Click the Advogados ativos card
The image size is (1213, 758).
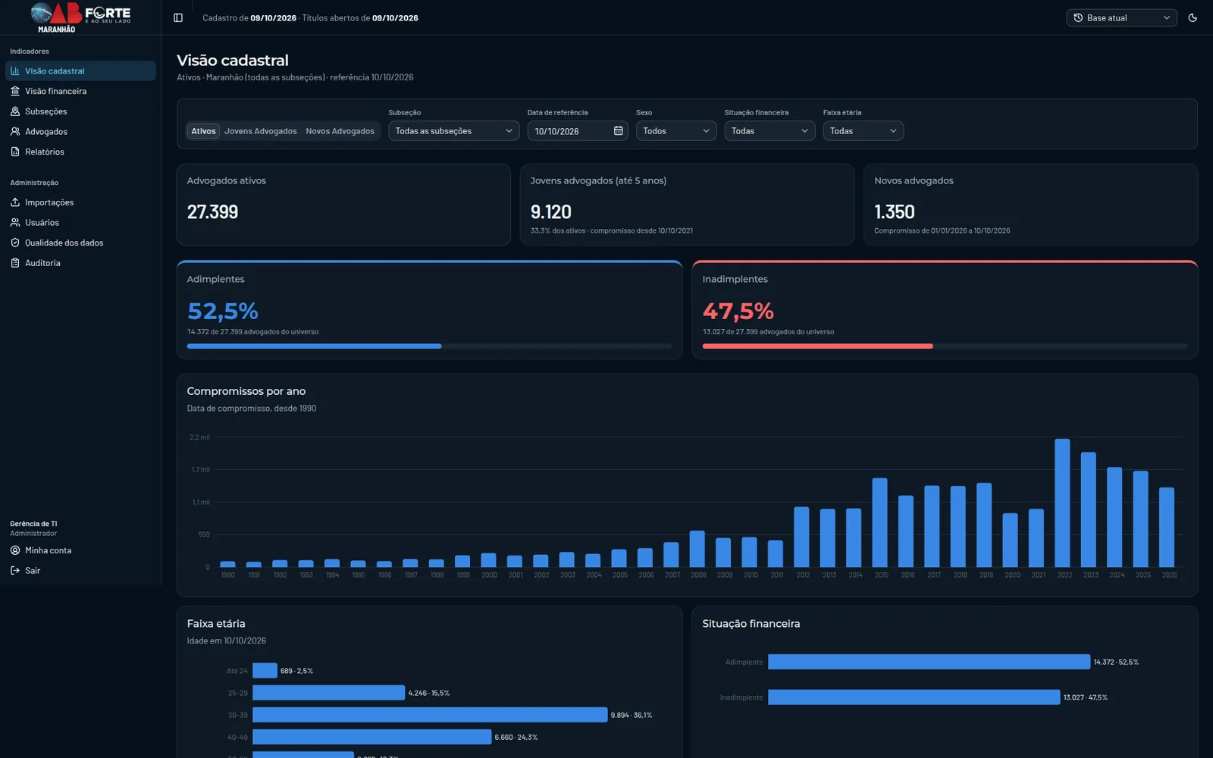click(x=343, y=205)
